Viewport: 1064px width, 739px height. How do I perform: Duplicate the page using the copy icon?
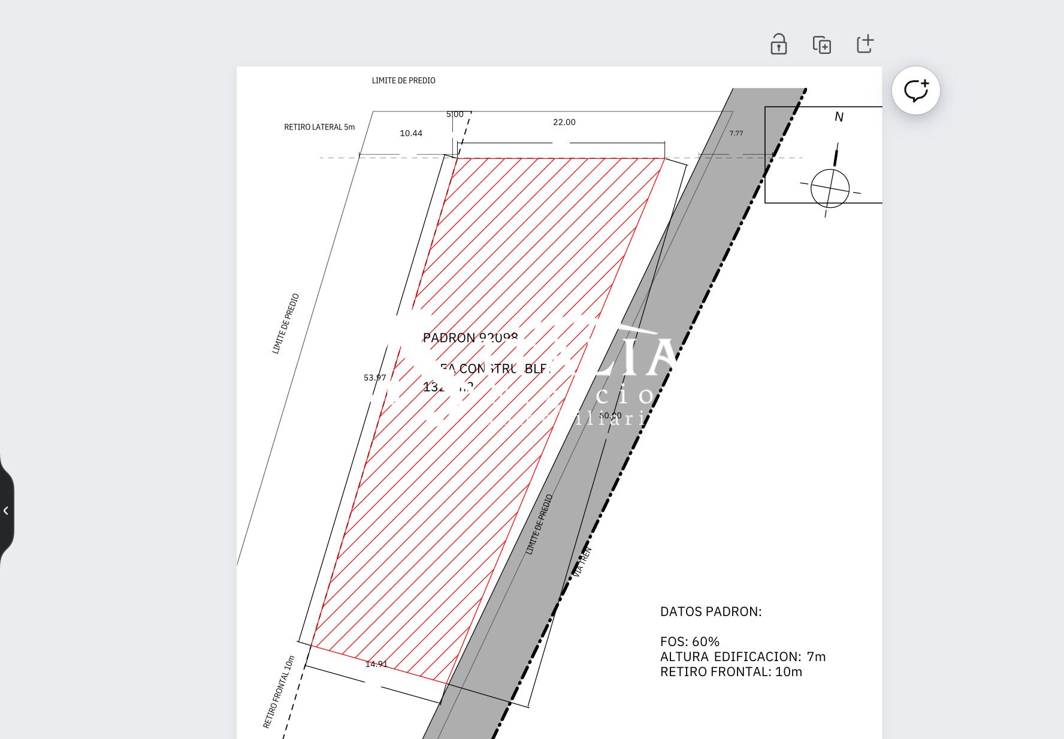(x=821, y=44)
